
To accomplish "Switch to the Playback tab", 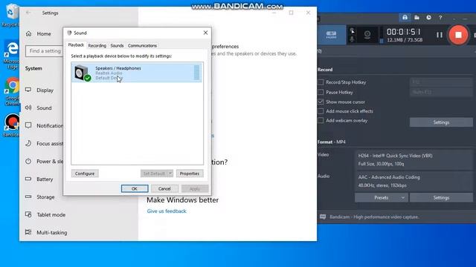I will (x=76, y=44).
